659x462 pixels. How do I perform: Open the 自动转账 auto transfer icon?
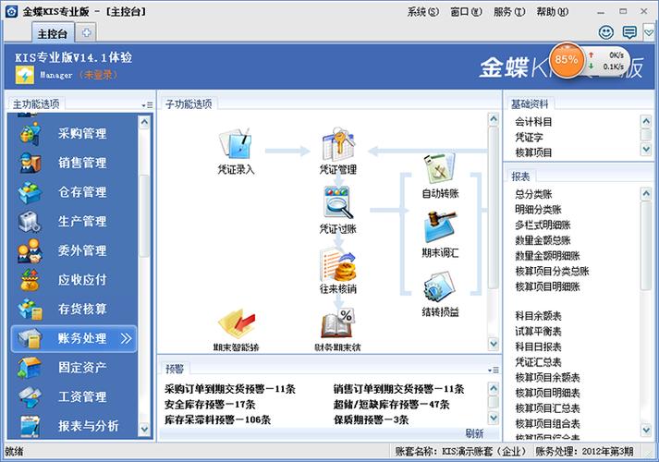click(x=440, y=168)
